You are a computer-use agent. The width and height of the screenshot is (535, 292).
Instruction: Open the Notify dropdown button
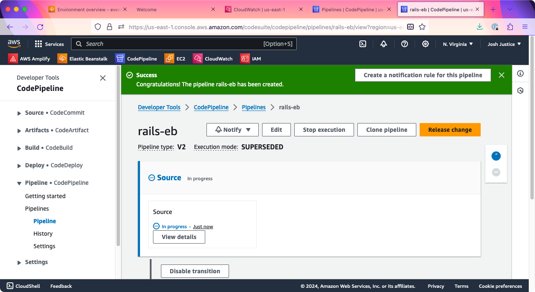(232, 130)
